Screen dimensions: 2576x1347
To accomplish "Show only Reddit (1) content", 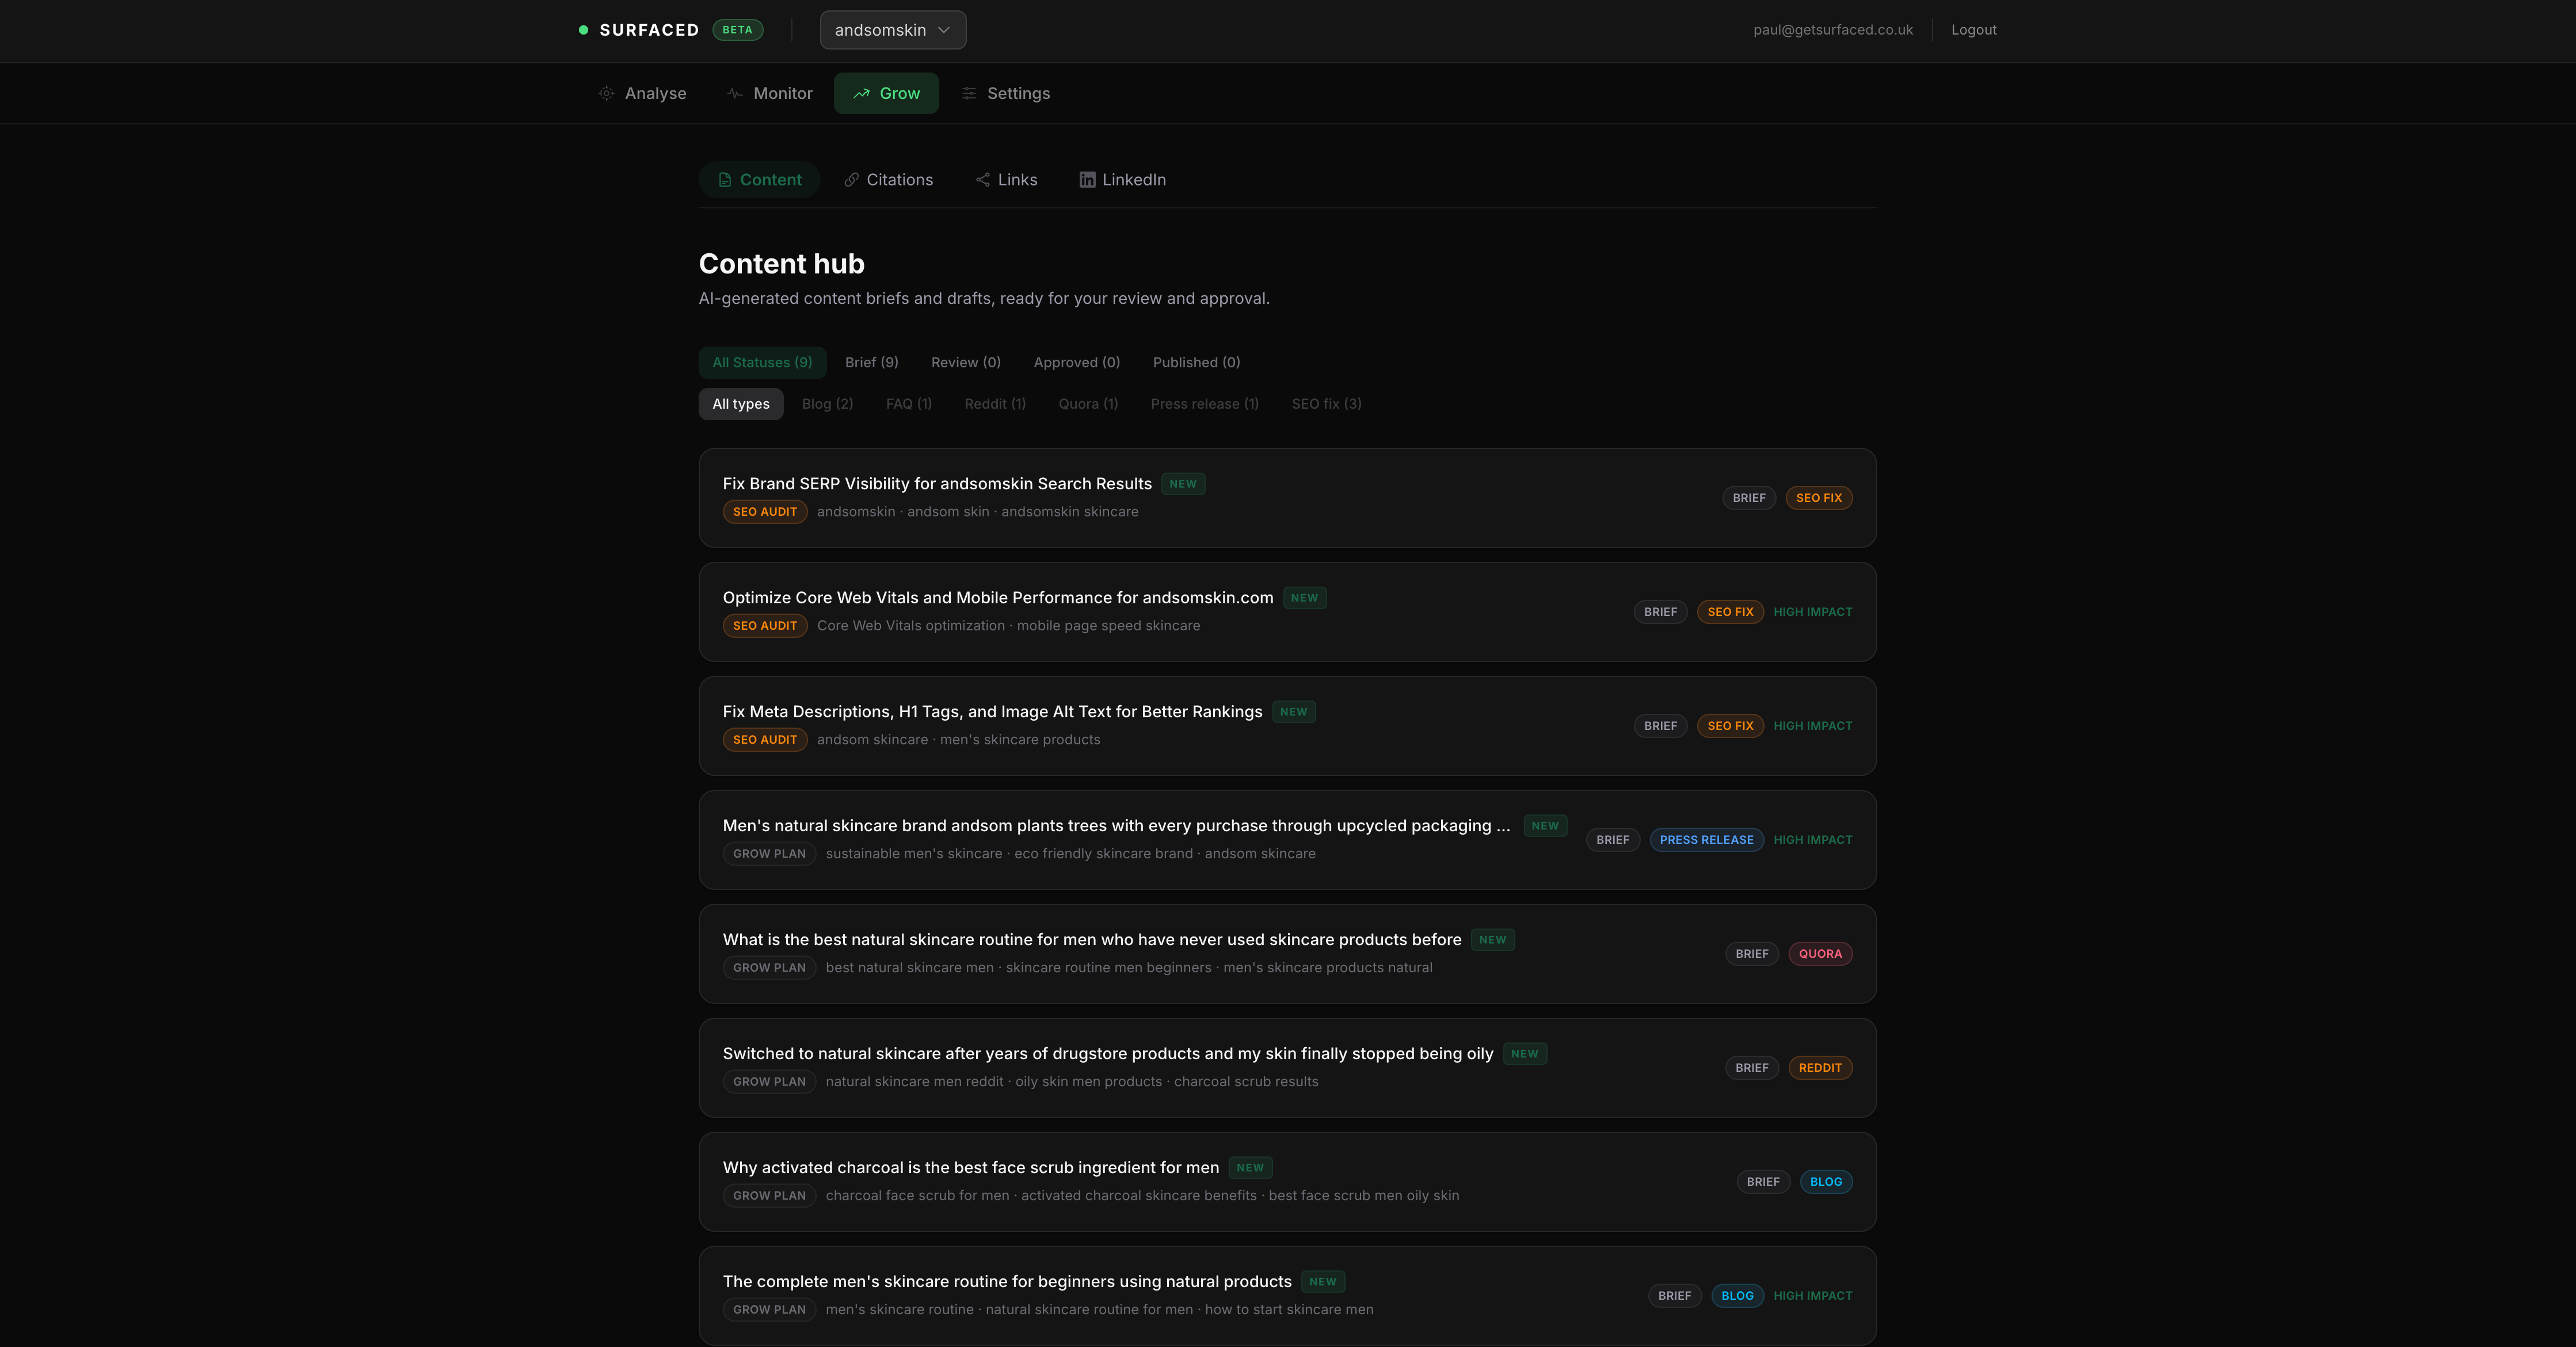I will point(995,404).
